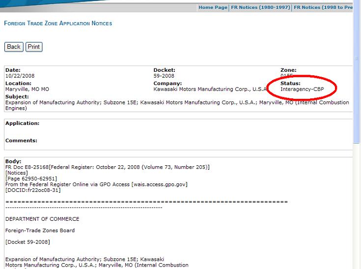
Task: Click the Back button
Action: (x=14, y=47)
